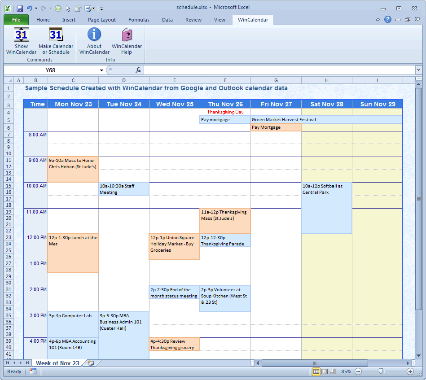
Task: Click the Select All corner triangle
Action: [x=9, y=80]
